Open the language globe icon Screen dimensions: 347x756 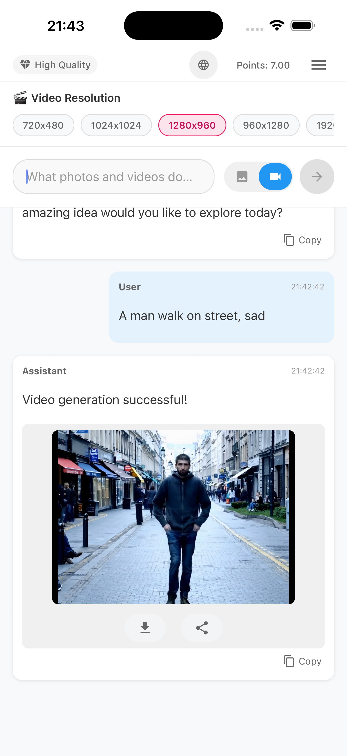[203, 65]
